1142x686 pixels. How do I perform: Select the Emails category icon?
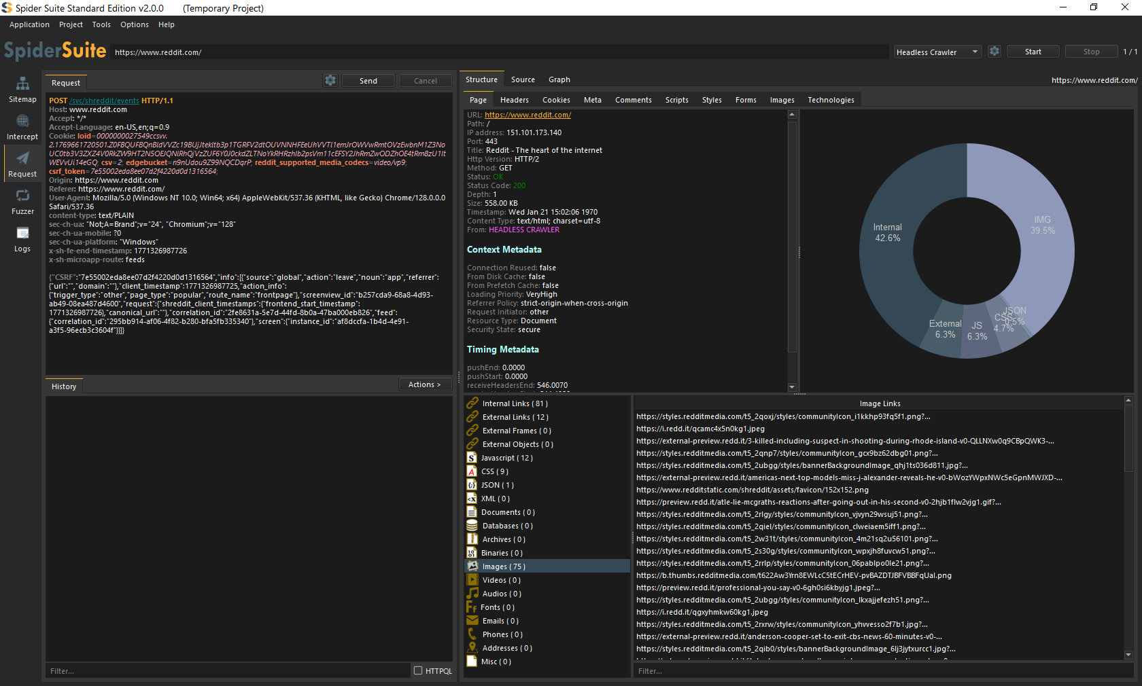coord(472,621)
